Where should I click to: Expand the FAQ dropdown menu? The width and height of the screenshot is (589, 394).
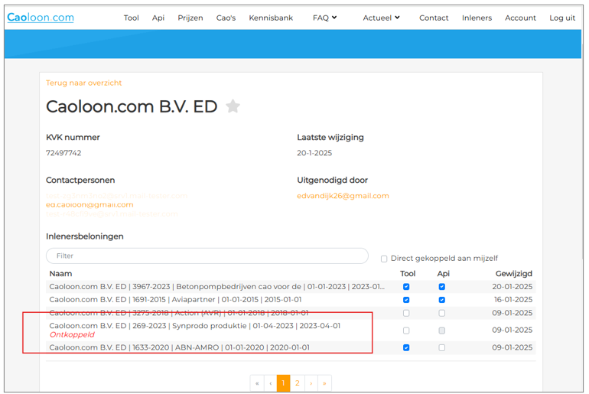point(324,18)
